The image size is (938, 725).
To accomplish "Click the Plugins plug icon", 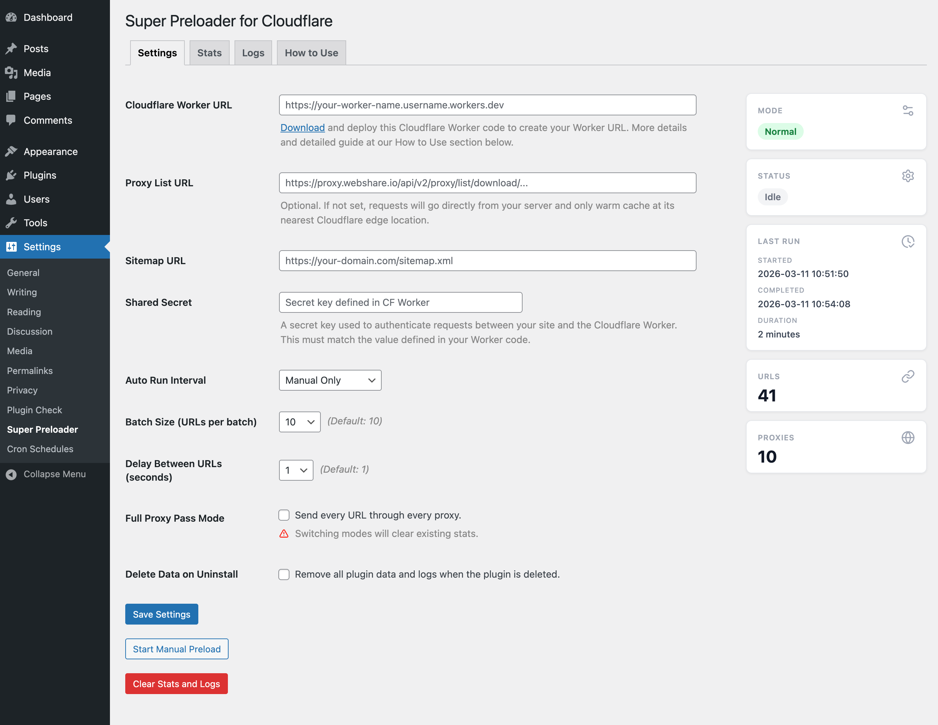I will [x=11, y=175].
